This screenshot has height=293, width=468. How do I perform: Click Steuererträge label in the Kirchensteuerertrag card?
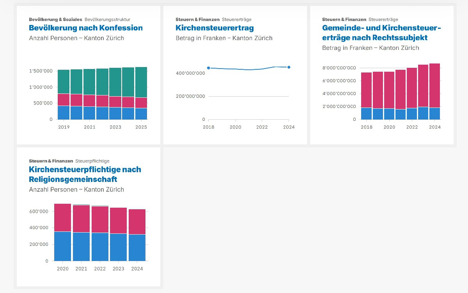(236, 19)
